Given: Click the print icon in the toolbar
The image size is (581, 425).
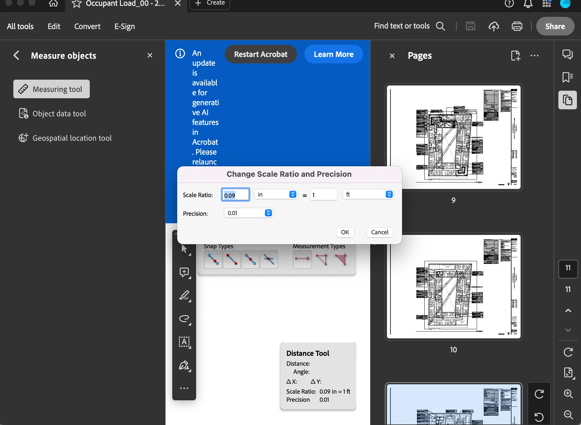Looking at the screenshot, I should pyautogui.click(x=517, y=26).
